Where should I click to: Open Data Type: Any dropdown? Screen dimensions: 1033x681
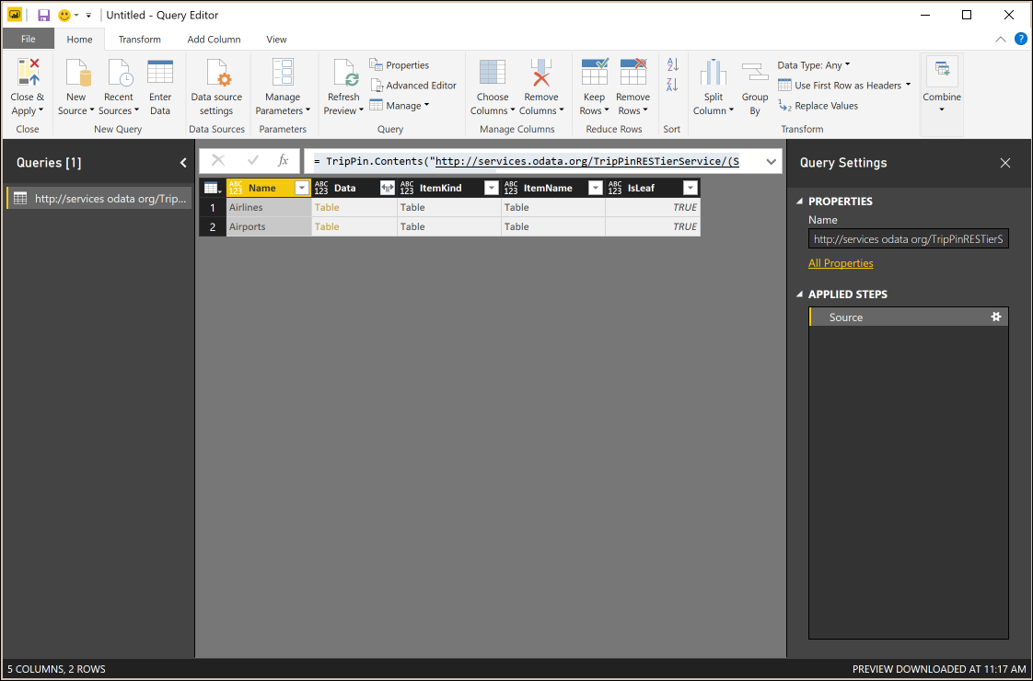814,65
